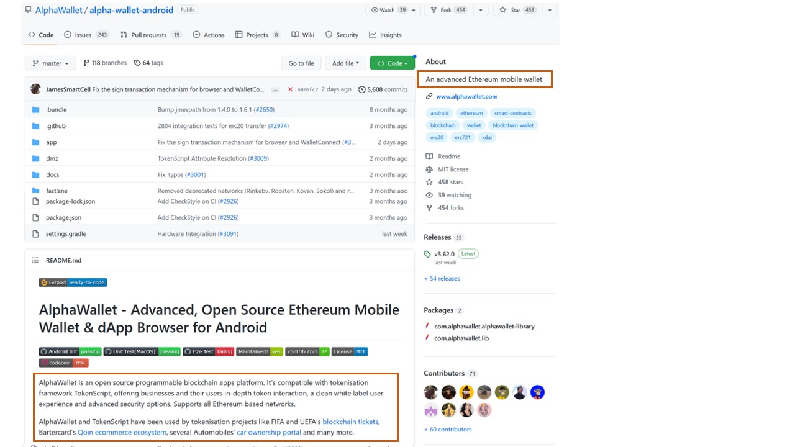The image size is (795, 447).
Task: Open the '+ 60 contributors' link
Action: pyautogui.click(x=448, y=430)
